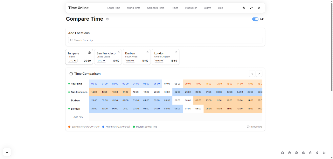Click the globe icon in bottom bar
The image size is (333, 159).
[x=296, y=153]
